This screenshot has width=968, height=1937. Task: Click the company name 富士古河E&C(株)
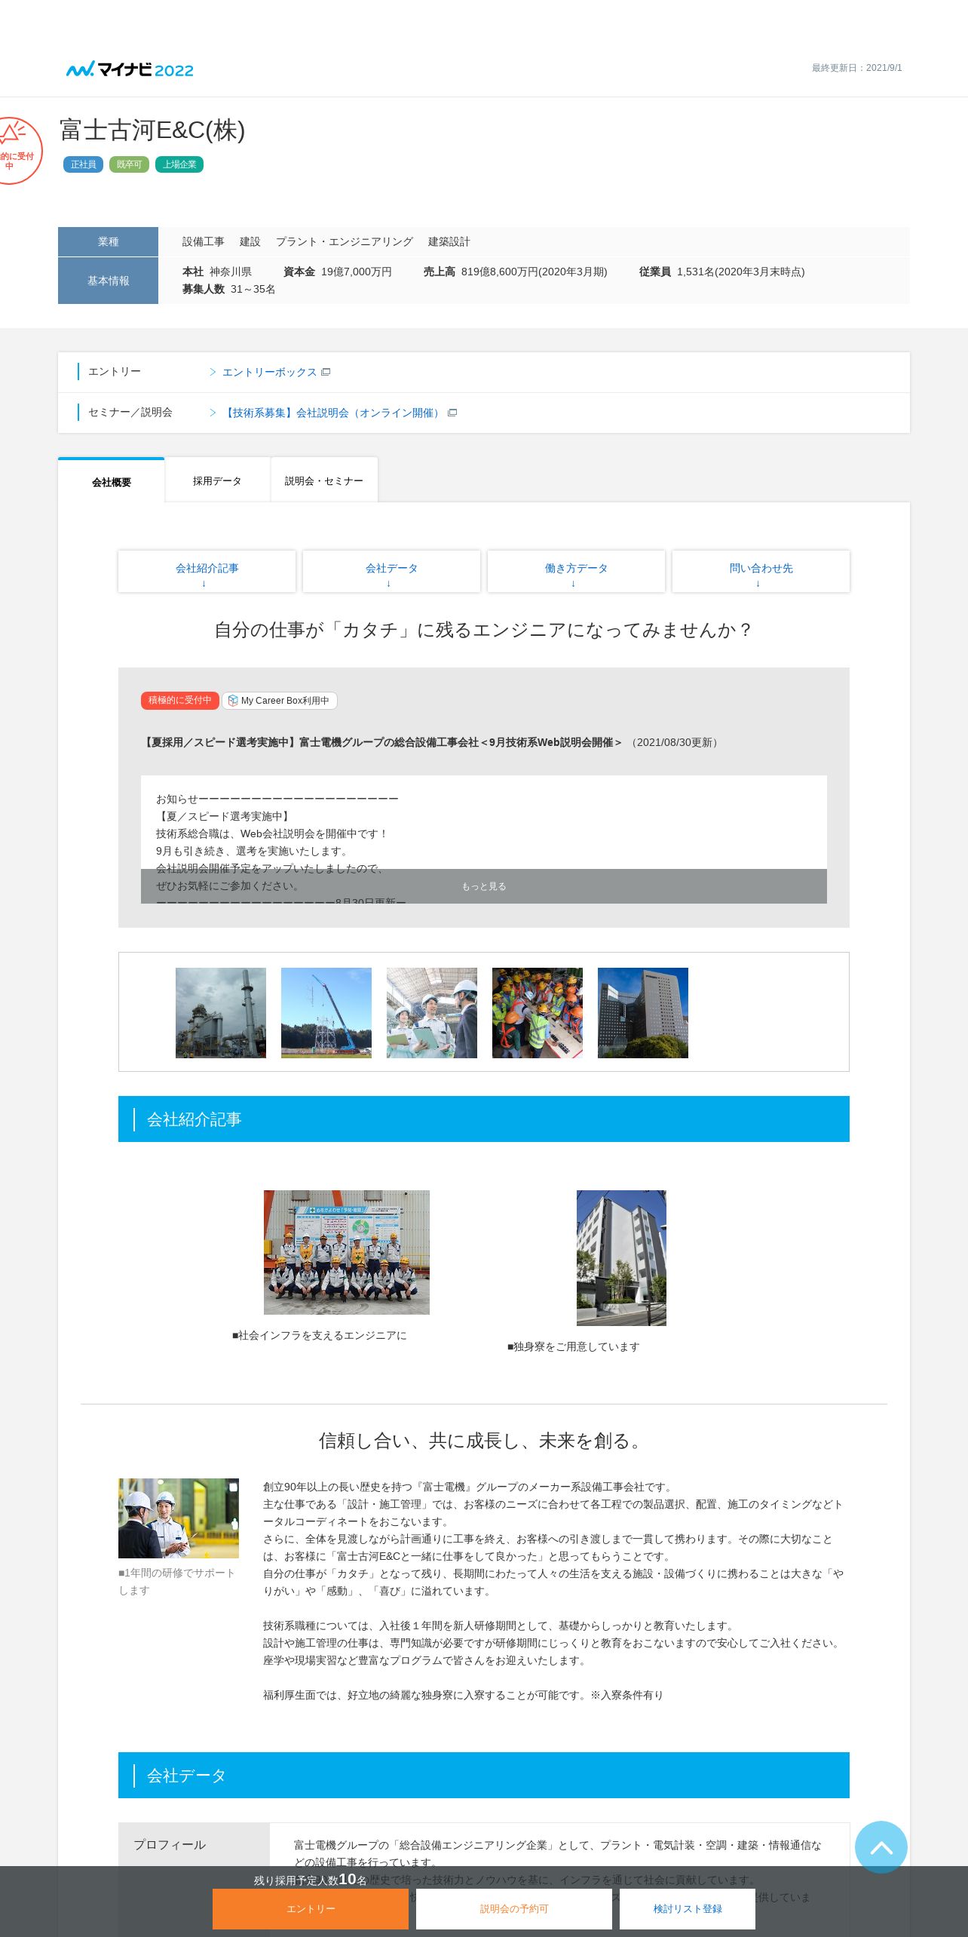[x=152, y=130]
